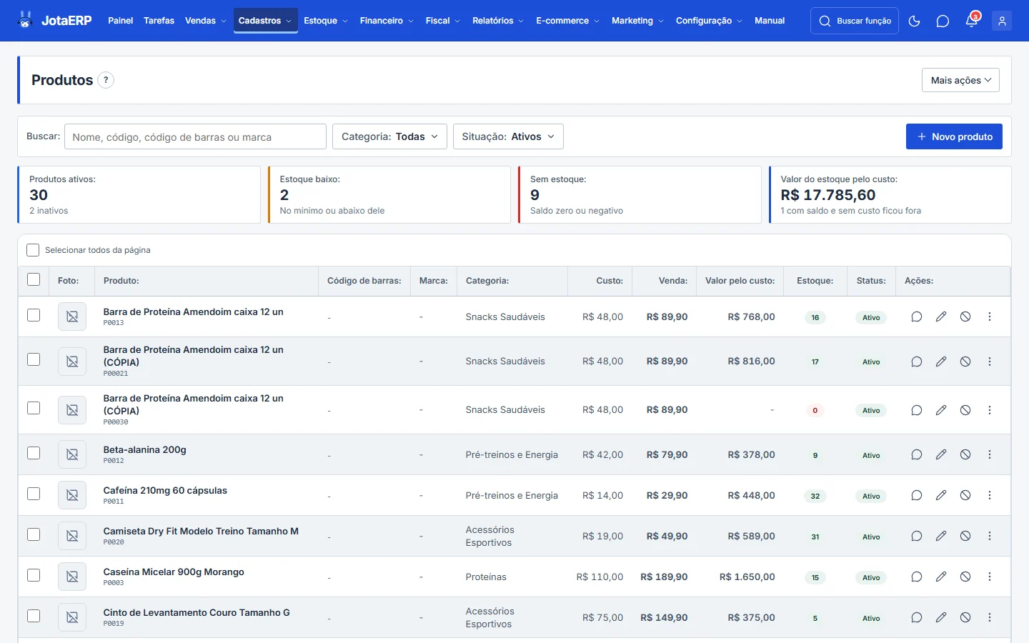This screenshot has width=1029, height=643.
Task: Deactivate Cinto de Levantamento Couro product
Action: coord(965,617)
